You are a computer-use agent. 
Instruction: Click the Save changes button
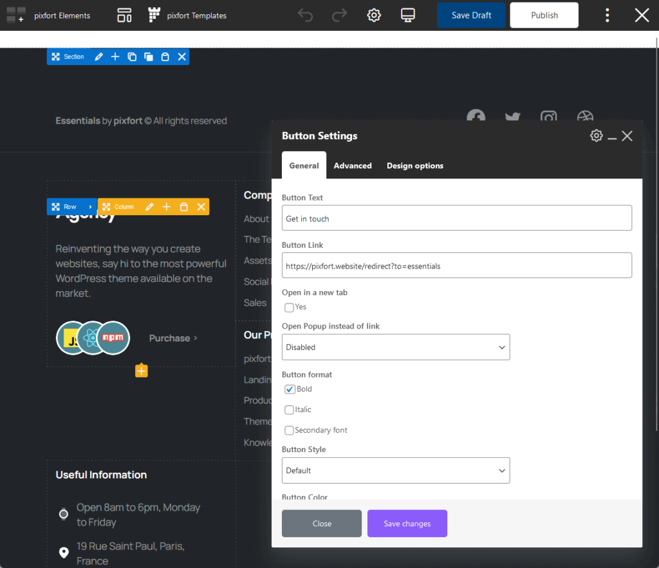(407, 524)
